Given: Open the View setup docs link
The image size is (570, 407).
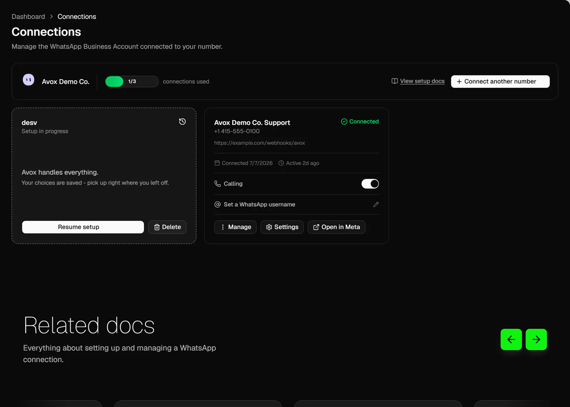Looking at the screenshot, I should pyautogui.click(x=422, y=81).
